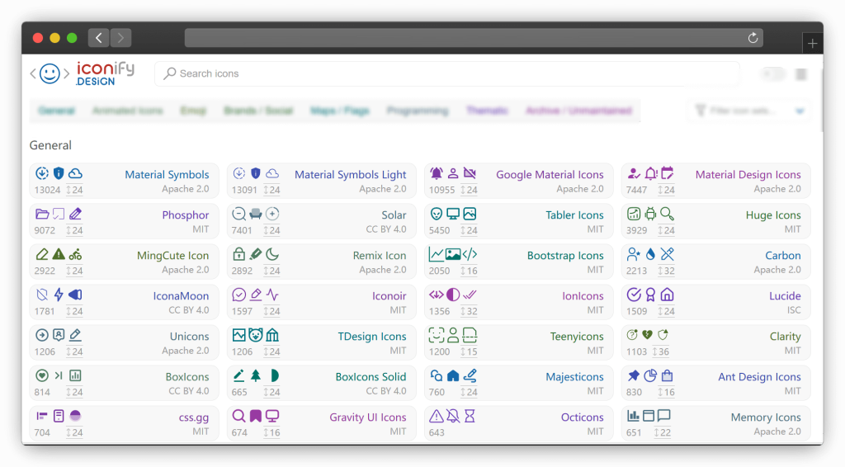Click the bear face icon in TDesign Icons
The width and height of the screenshot is (845, 467).
256,335
